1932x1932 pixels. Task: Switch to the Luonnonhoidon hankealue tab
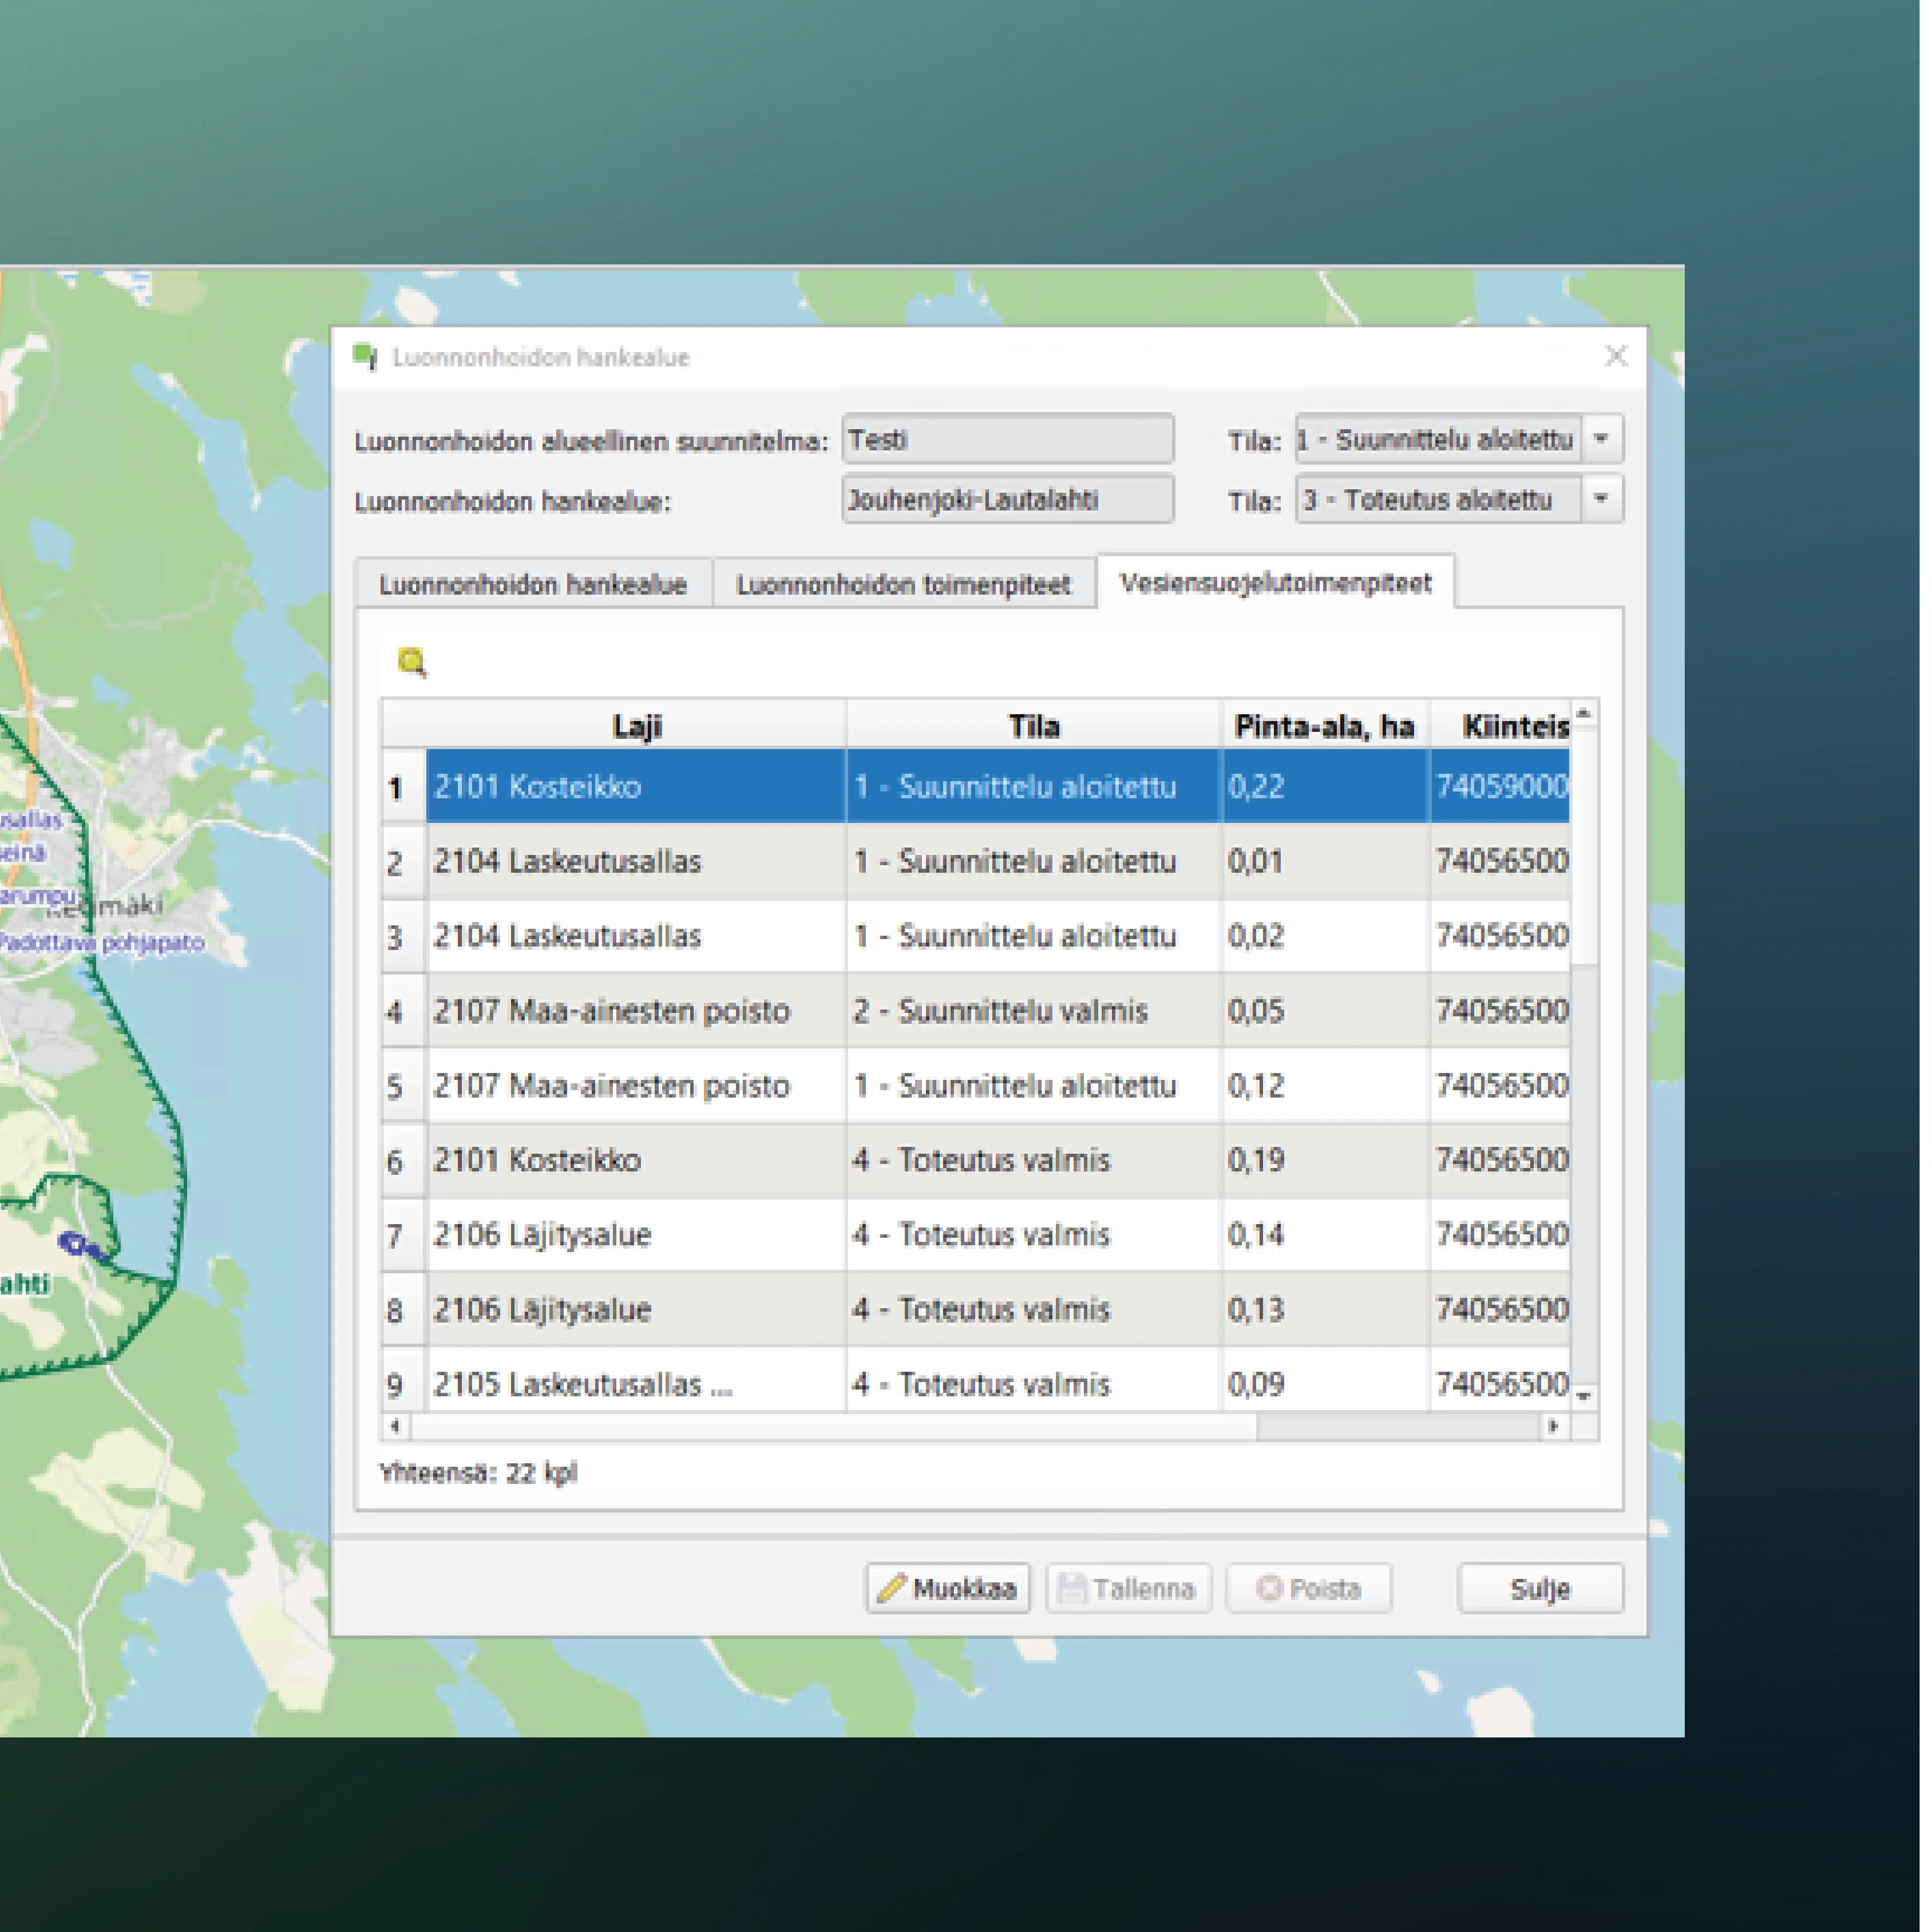click(x=532, y=584)
